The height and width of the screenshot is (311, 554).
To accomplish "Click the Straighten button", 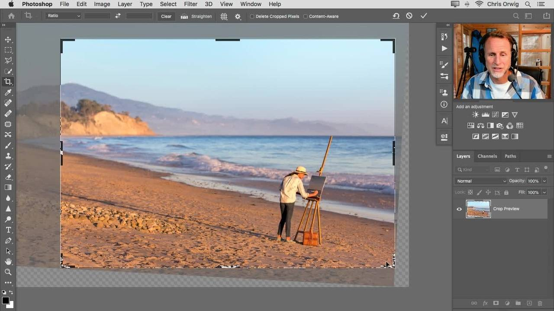I will pos(196,16).
